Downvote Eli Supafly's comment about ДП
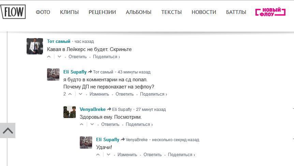Screen dimensions: 294x166 point(80,94)
